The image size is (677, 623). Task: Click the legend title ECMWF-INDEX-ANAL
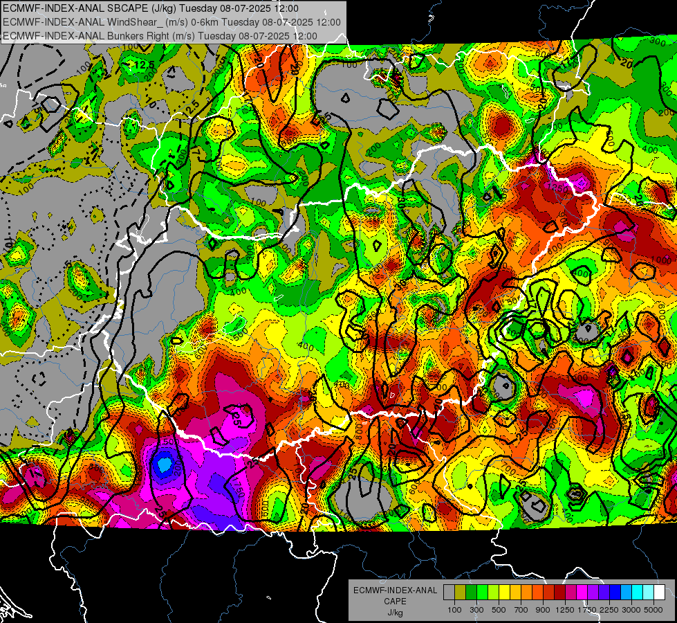[395, 590]
